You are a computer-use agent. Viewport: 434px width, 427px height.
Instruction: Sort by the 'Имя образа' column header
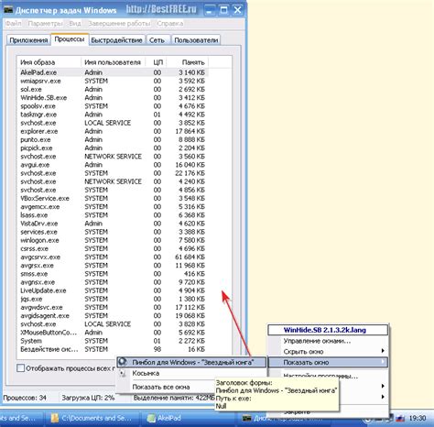pos(49,62)
